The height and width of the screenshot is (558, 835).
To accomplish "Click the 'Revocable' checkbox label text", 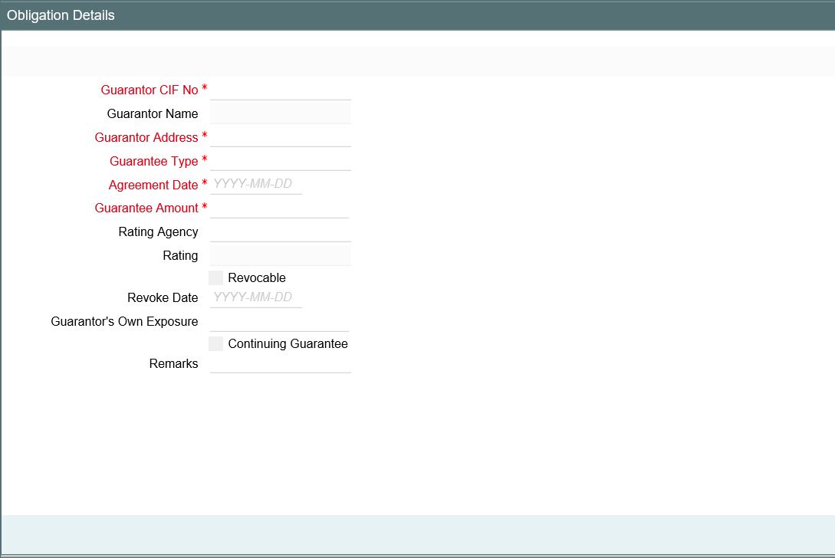I will point(257,277).
